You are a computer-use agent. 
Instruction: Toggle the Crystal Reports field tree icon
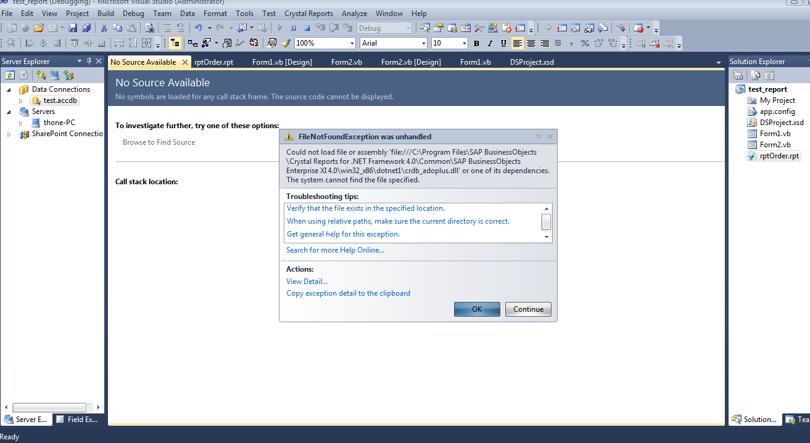(175, 43)
